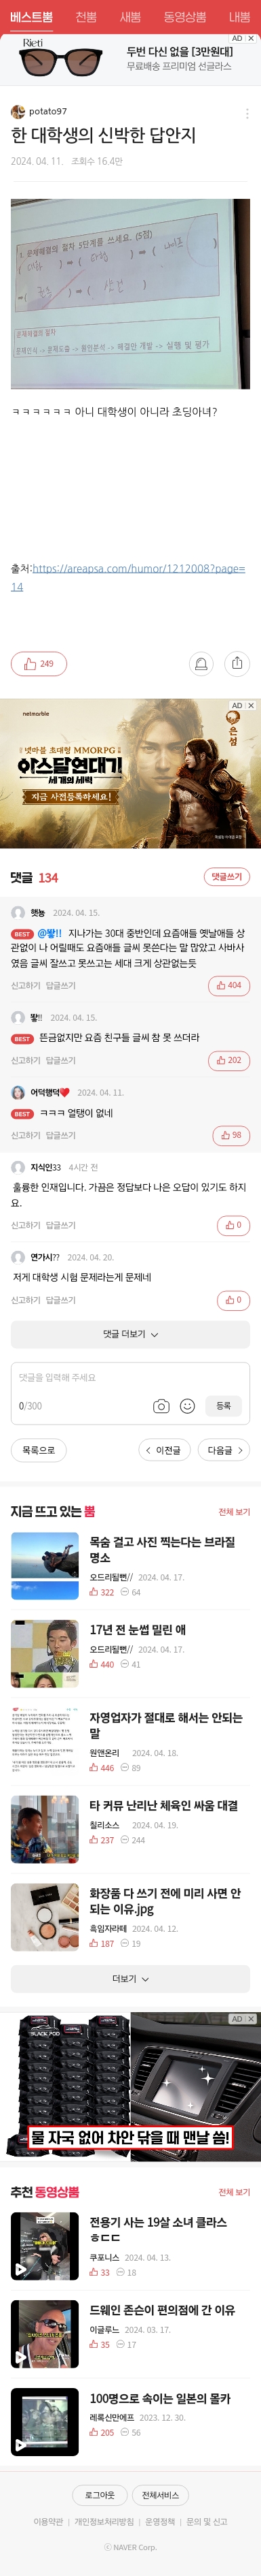This screenshot has width=261, height=2576.
Task: Tap the share icon below the post
Action: click(x=237, y=663)
